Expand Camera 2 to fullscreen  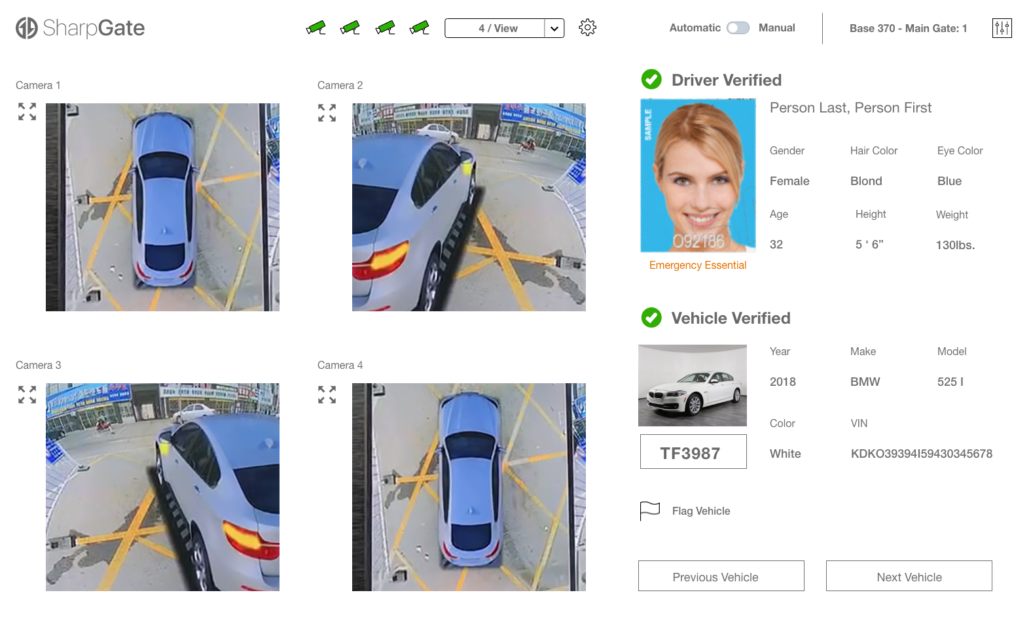tap(327, 112)
